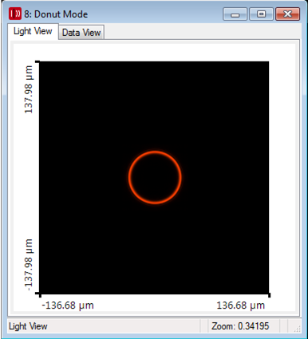This screenshot has height=339, width=308.
Task: Click the axis tick at plot origin corner
Action: pyautogui.click(x=40, y=294)
